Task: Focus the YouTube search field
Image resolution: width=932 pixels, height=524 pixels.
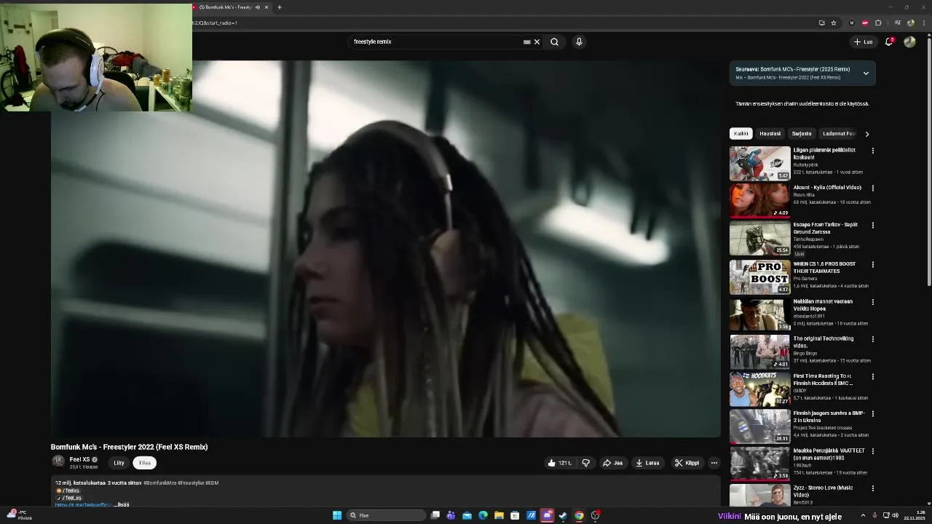Action: [437, 41]
